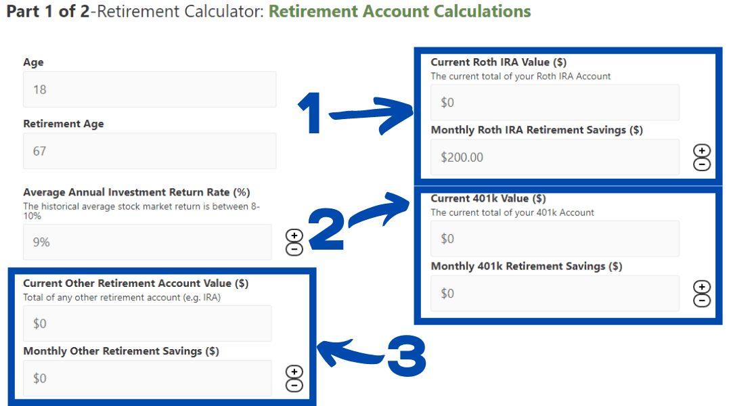Click the Monthly 401k savings field
The height and width of the screenshot is (406, 731).
[x=555, y=293]
